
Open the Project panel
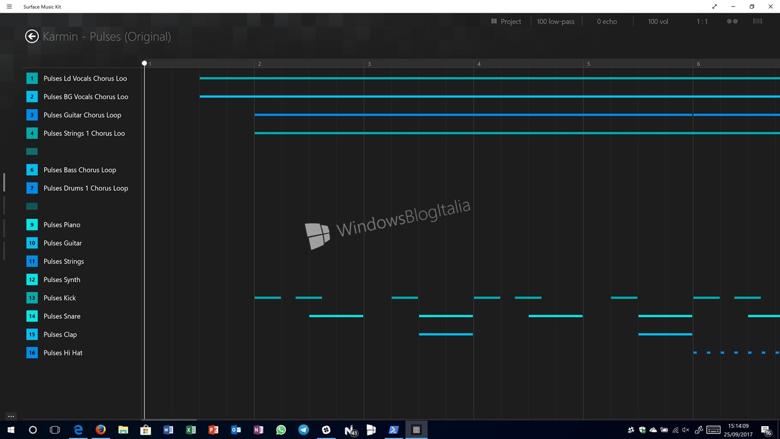click(506, 21)
